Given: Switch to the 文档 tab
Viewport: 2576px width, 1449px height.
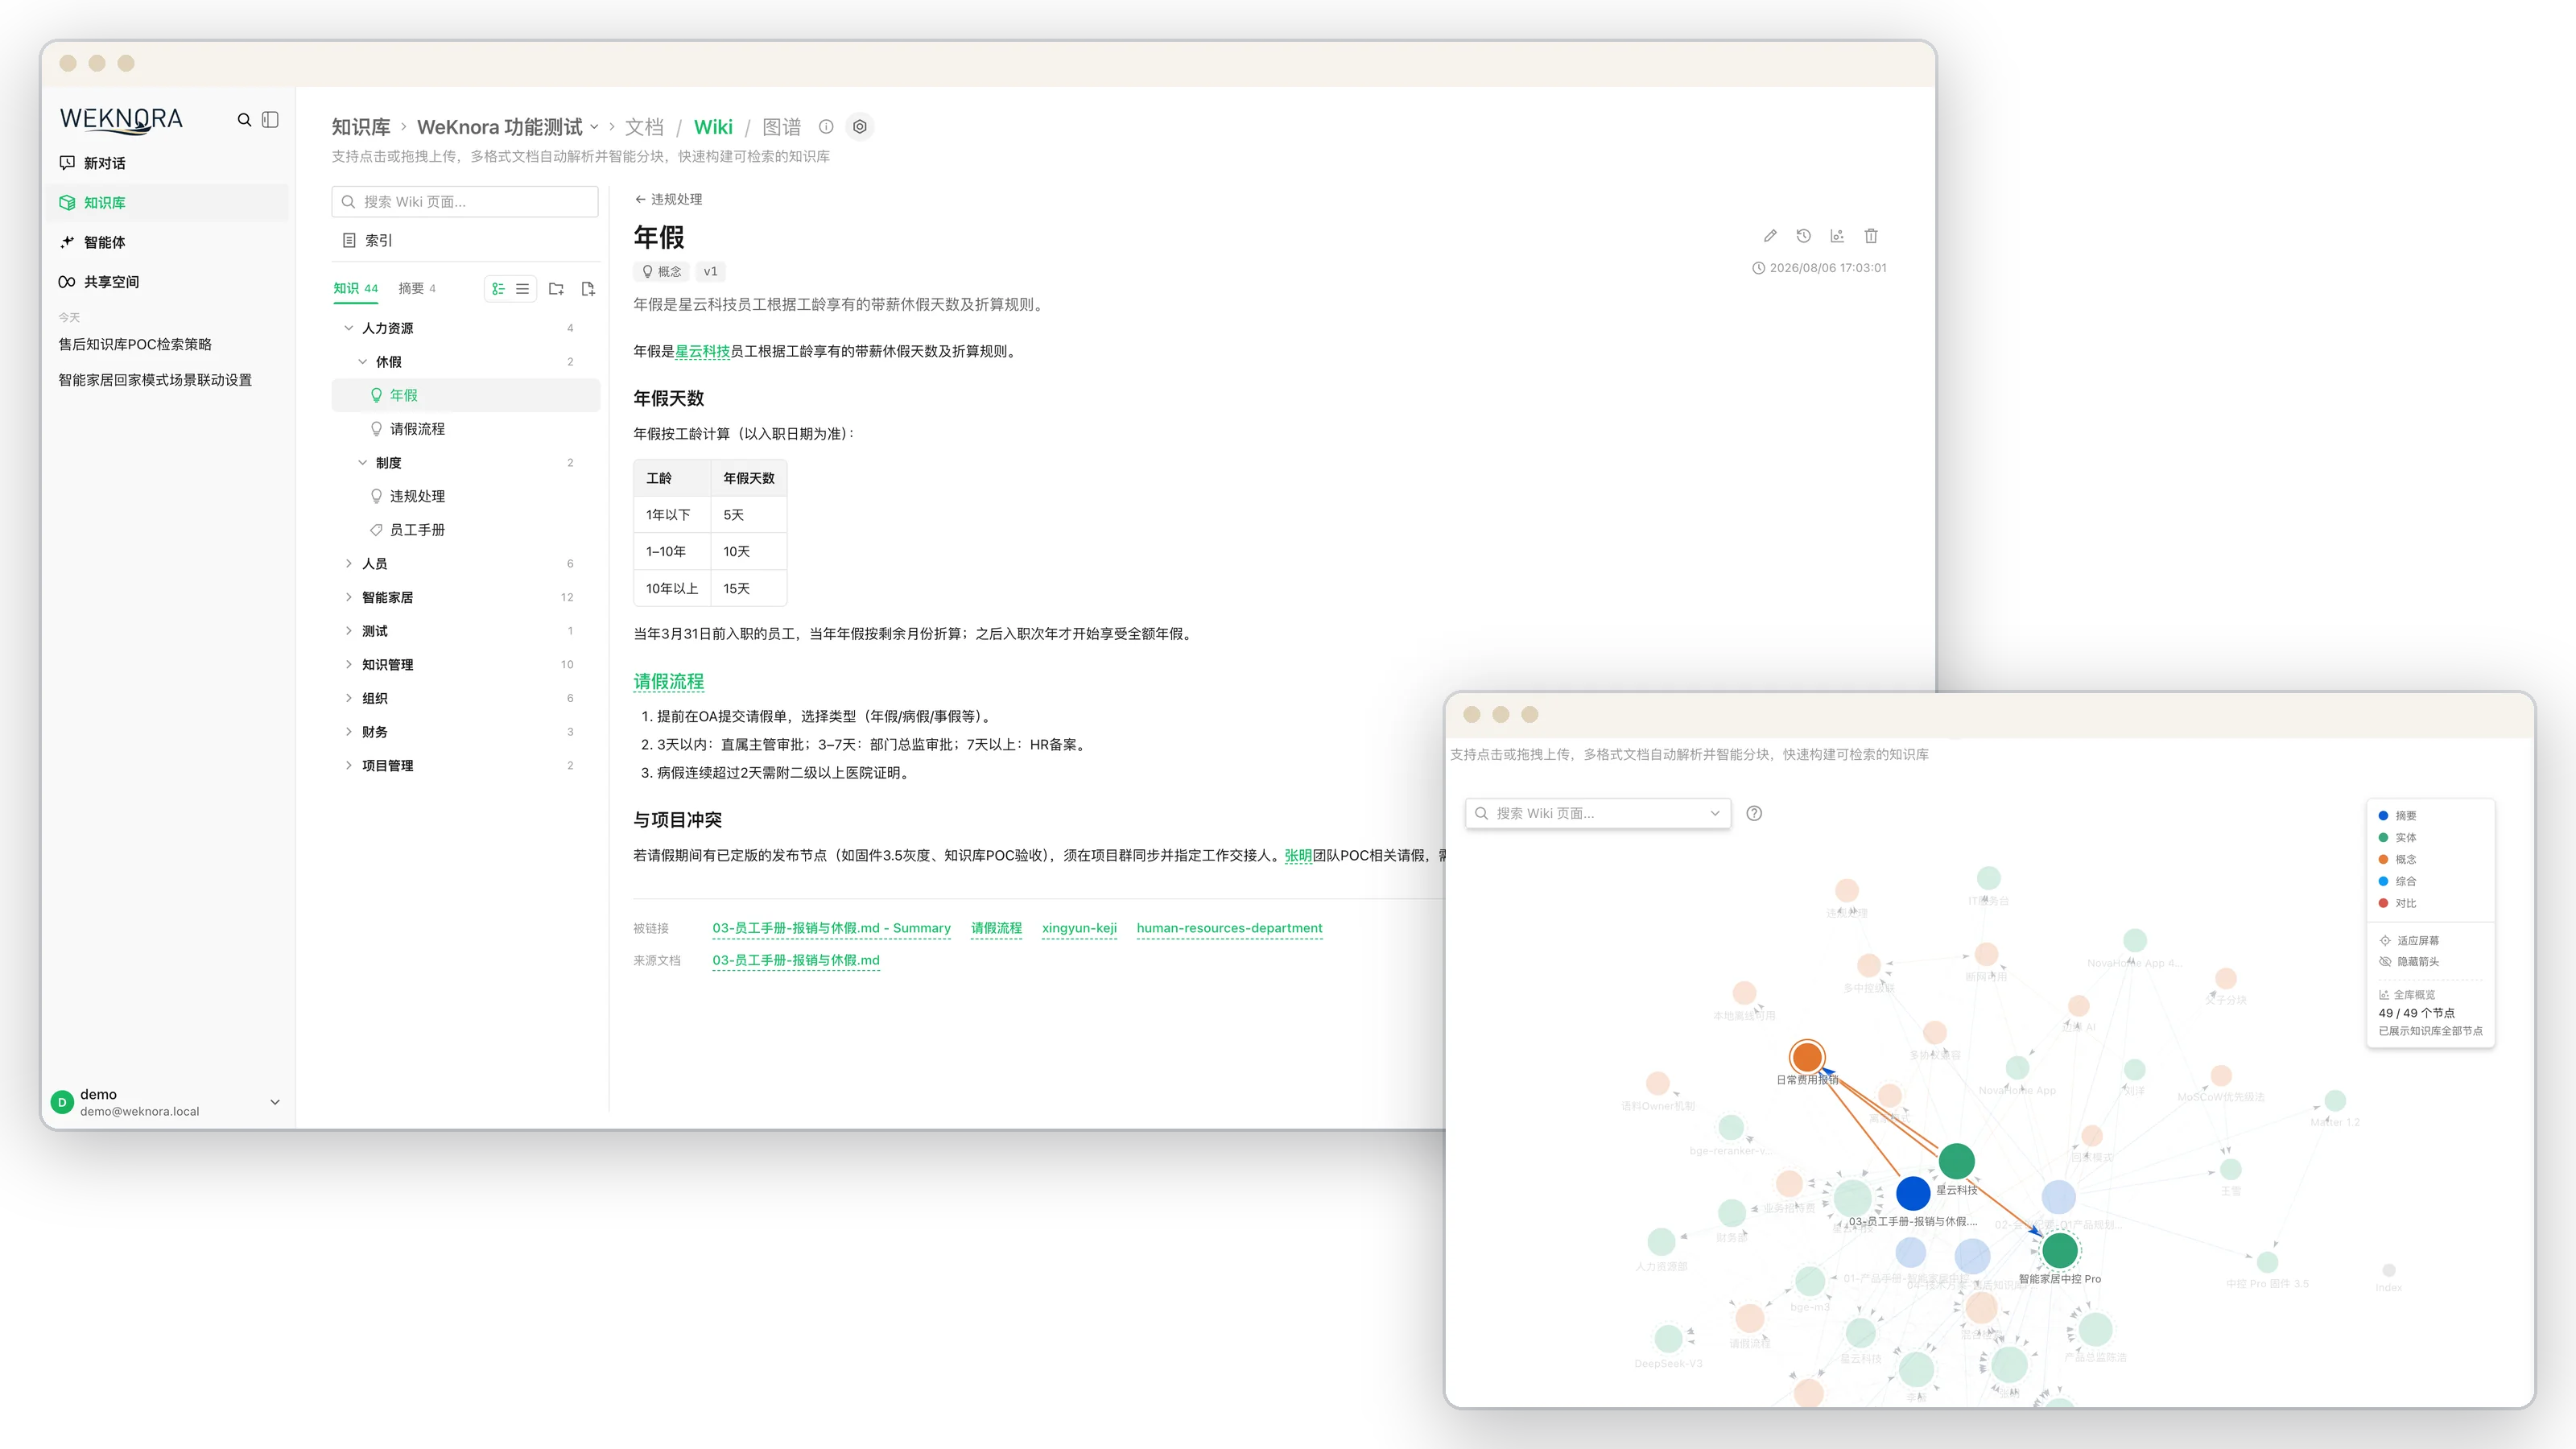Looking at the screenshot, I should 644,127.
